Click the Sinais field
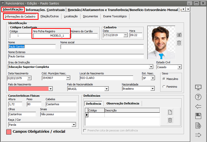The height and width of the screenshot is (142, 207). click(58, 114)
